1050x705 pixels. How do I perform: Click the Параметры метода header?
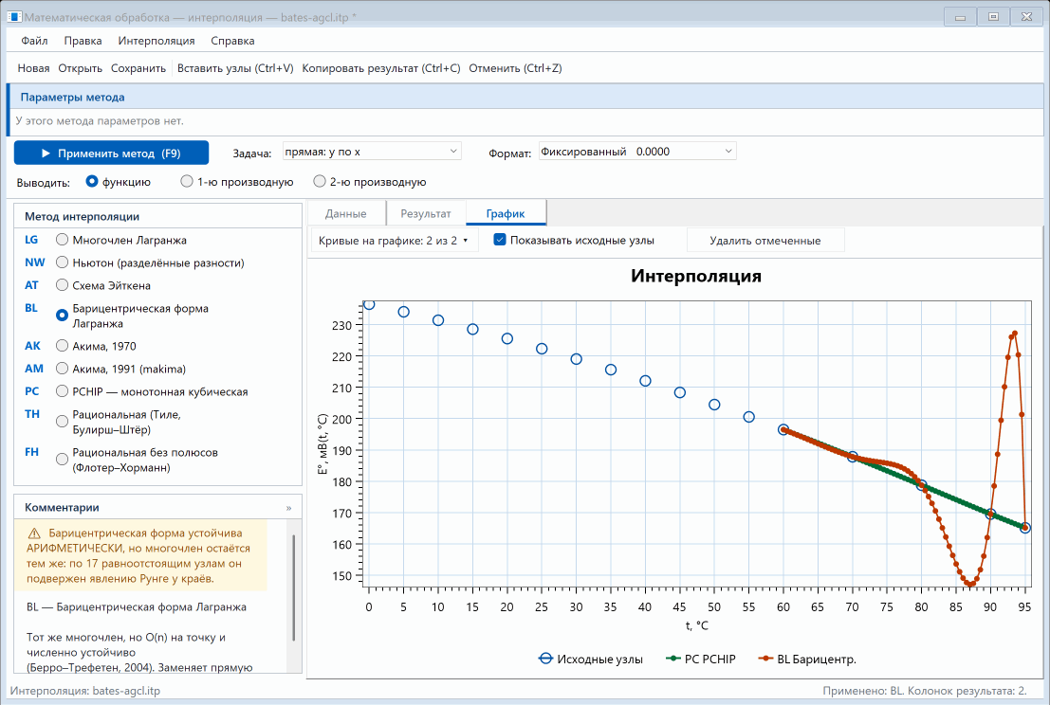click(525, 97)
